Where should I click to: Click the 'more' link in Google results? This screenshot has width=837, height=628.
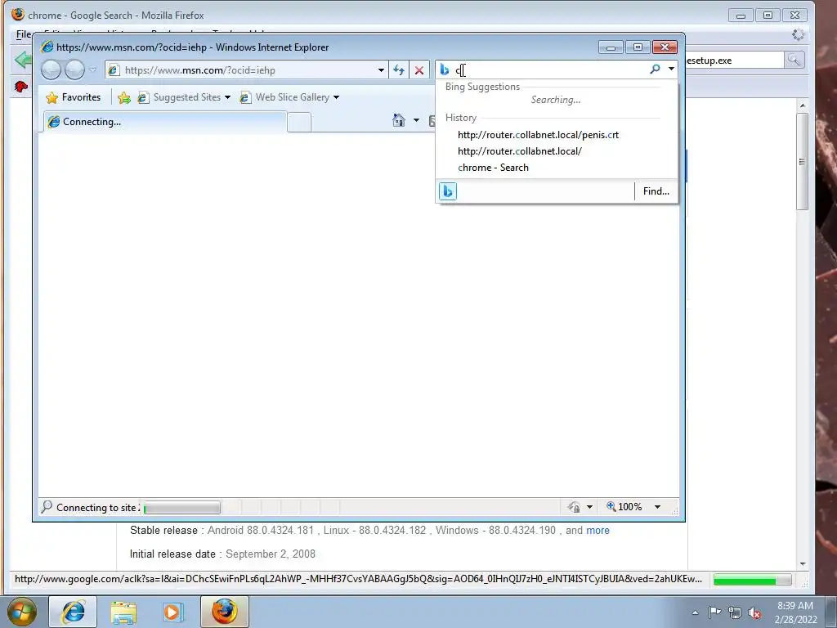pyautogui.click(x=598, y=530)
